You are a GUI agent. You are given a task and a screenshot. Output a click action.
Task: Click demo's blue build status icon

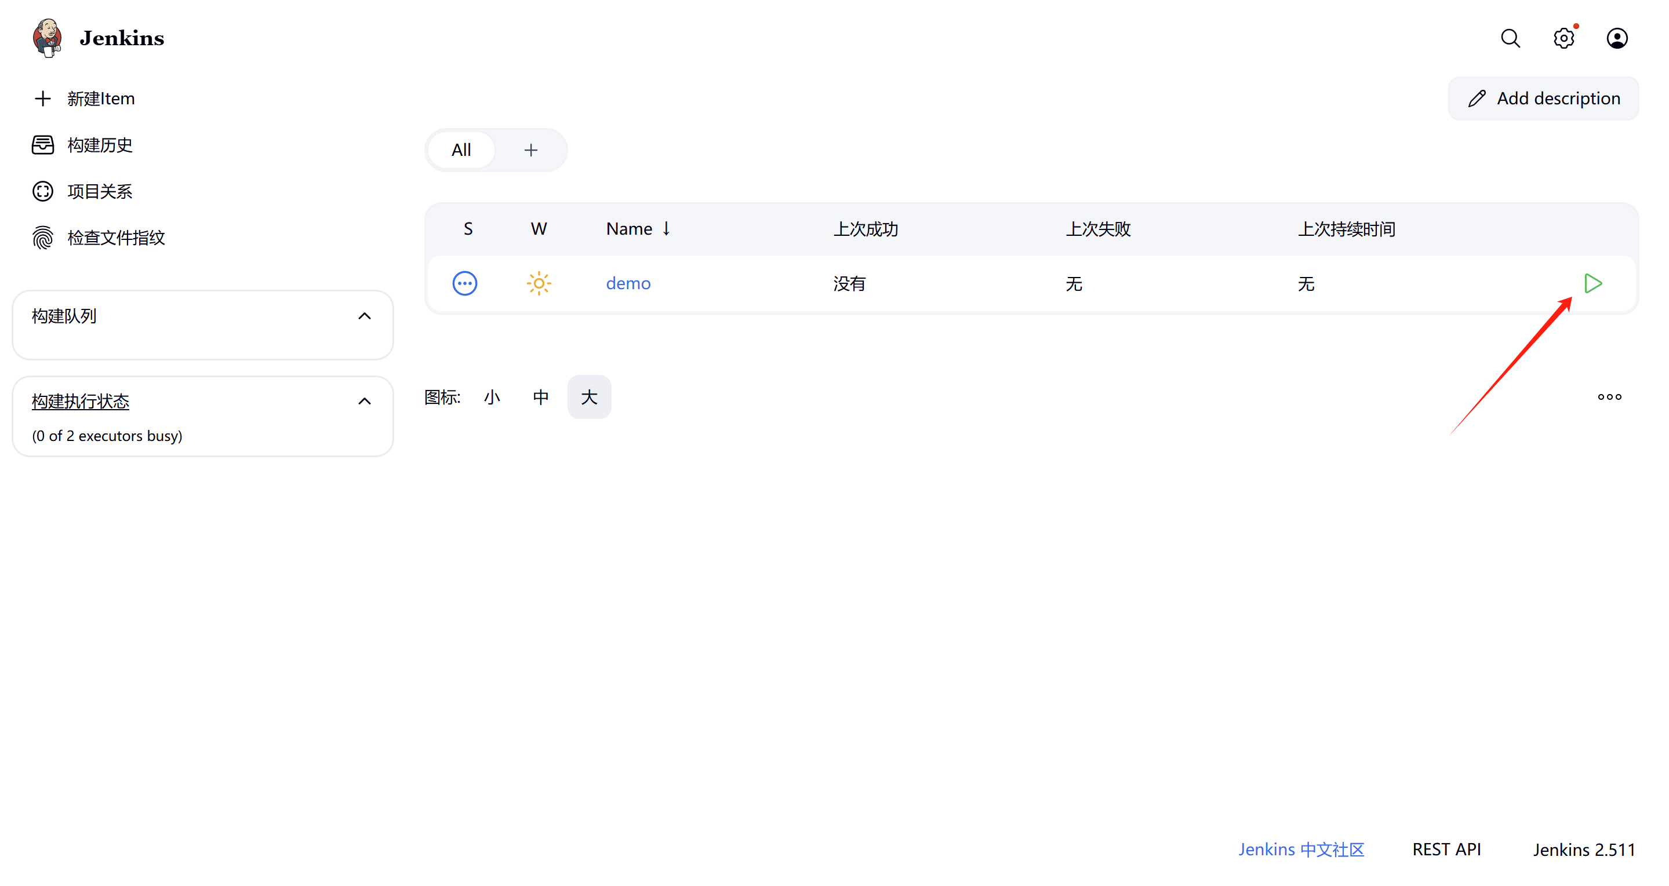(464, 283)
